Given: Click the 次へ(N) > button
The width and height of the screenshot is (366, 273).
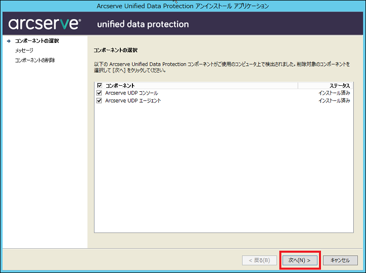Looking at the screenshot, I should click(300, 260).
